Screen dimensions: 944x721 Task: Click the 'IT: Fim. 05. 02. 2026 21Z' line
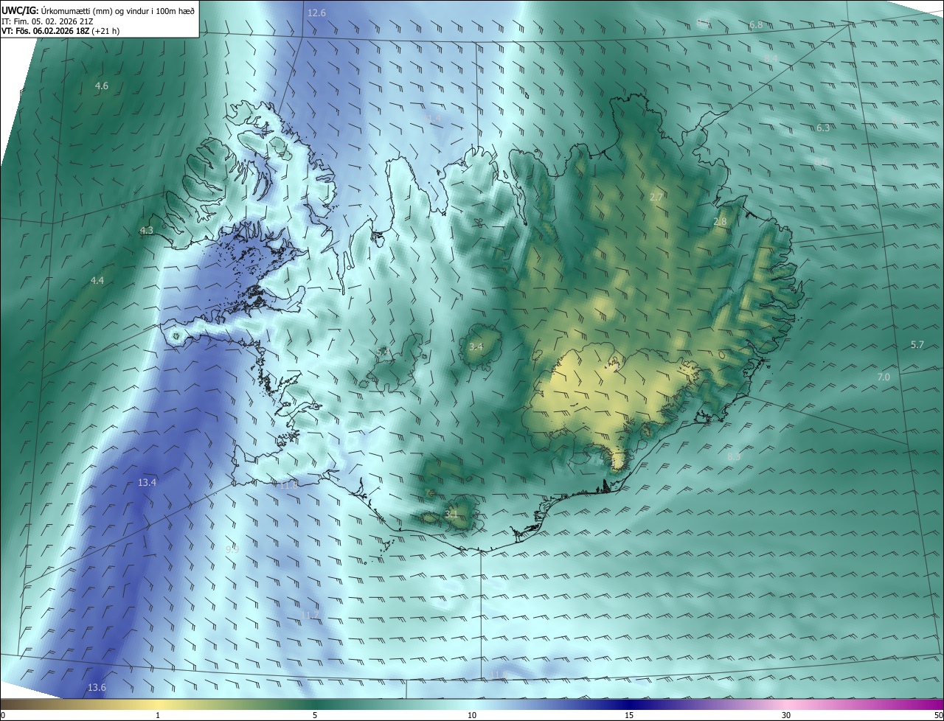[48, 21]
